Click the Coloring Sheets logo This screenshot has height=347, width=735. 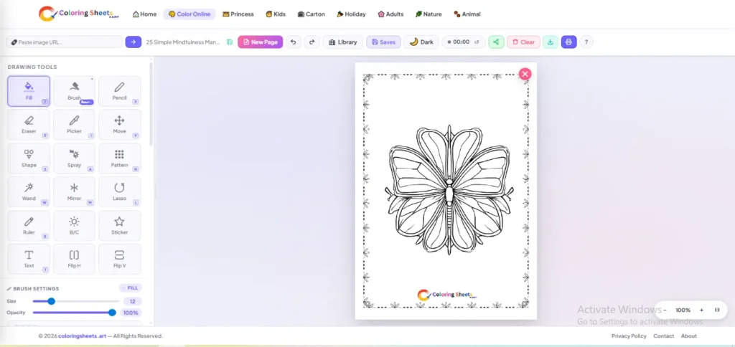(79, 14)
